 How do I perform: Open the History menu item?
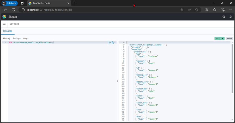[x=7, y=38]
